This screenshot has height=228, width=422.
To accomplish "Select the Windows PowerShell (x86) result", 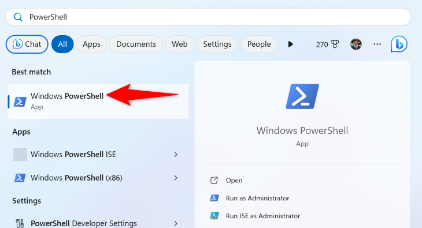I will click(x=98, y=178).
